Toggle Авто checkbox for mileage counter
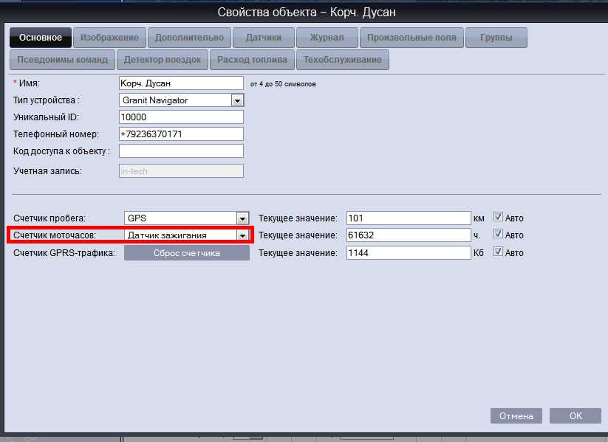This screenshot has height=442, width=608. (498, 217)
